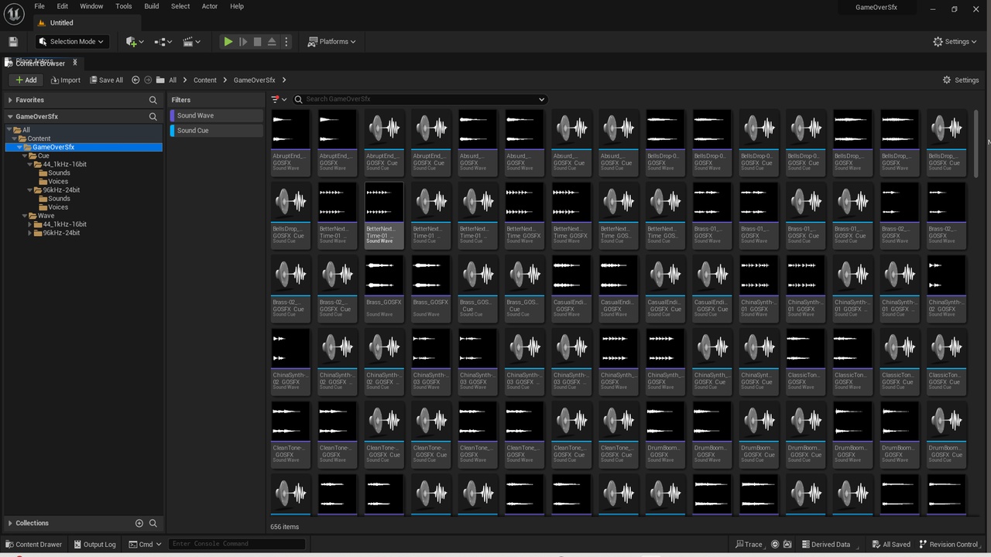
Task: Expand the Favorites section
Action: pyautogui.click(x=10, y=100)
